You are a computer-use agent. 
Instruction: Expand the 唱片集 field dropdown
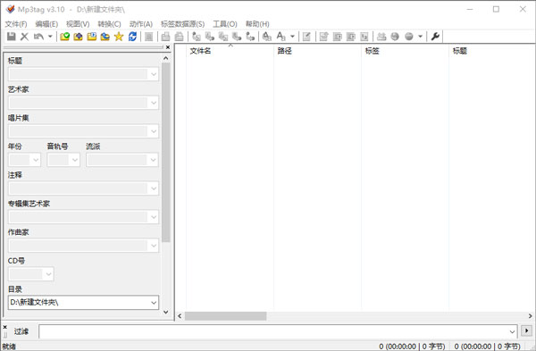coord(154,131)
